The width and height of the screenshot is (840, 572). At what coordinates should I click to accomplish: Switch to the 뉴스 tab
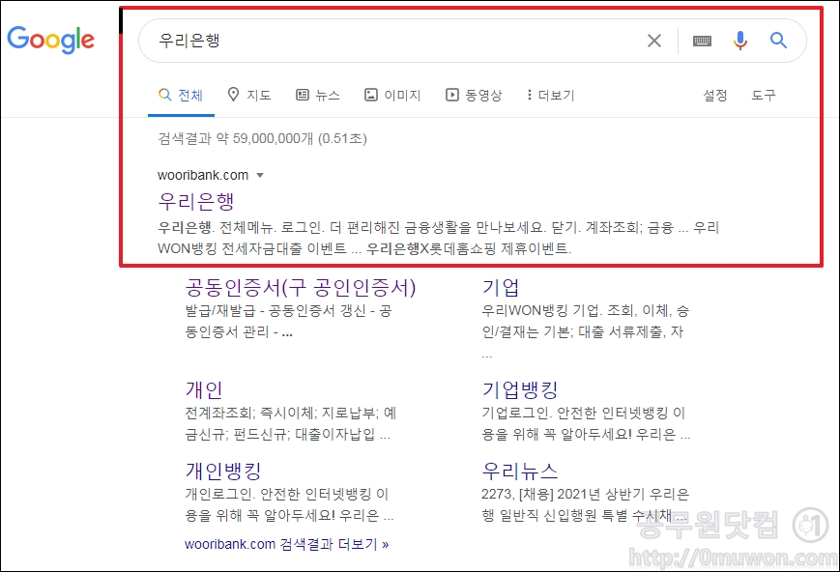[318, 96]
